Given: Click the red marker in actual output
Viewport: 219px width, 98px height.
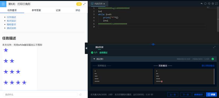Looking at the screenshot, I should [161, 81].
